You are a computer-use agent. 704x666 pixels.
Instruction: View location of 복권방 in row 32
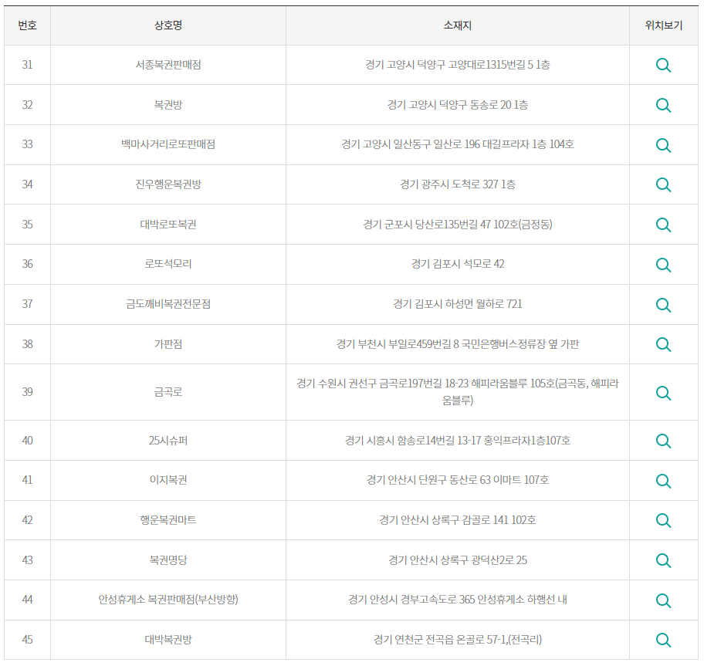[x=663, y=105]
